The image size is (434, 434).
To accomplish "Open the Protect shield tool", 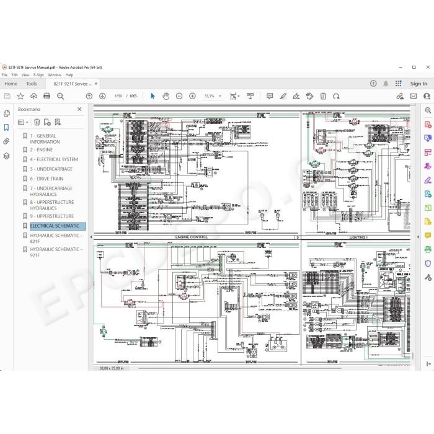I will pyautogui.click(x=428, y=263).
